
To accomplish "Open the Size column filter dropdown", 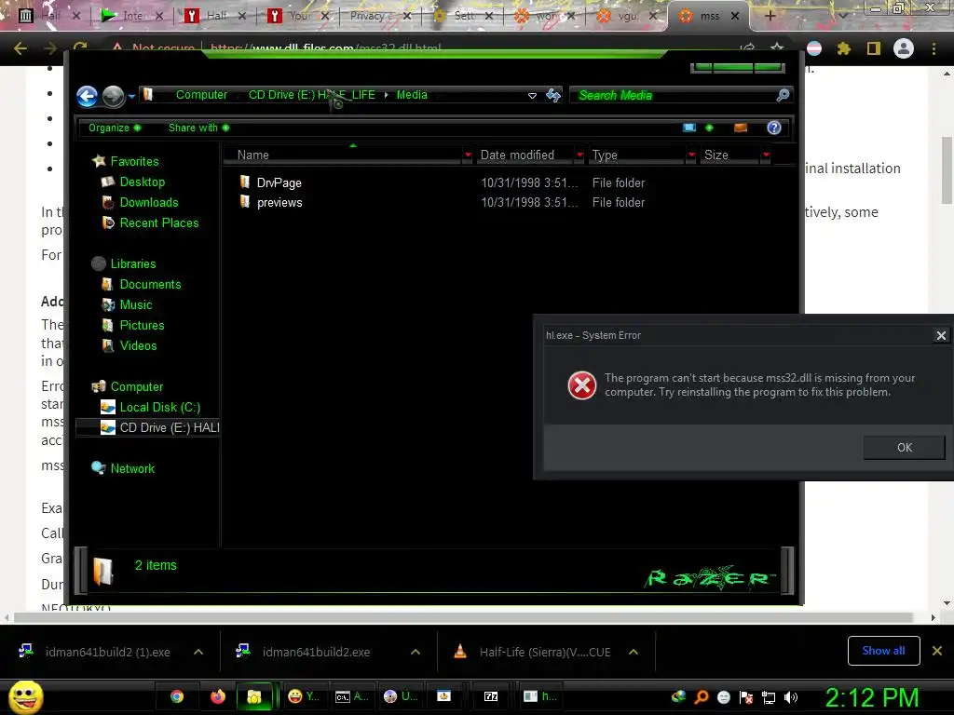I will tap(766, 155).
